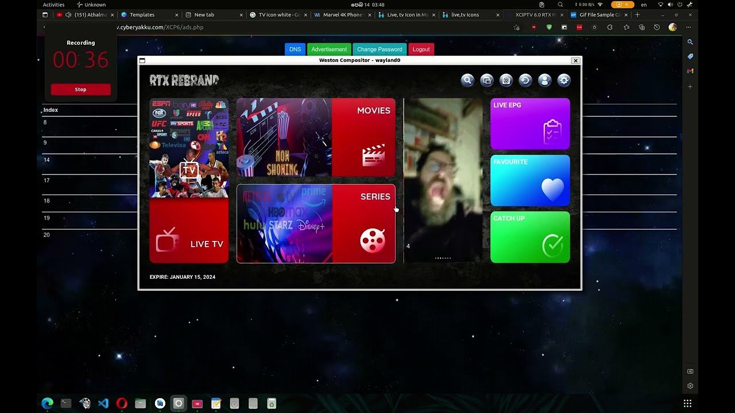Screen dimensions: 735x413
Task: Open a new browser tab with plus
Action: (637, 15)
